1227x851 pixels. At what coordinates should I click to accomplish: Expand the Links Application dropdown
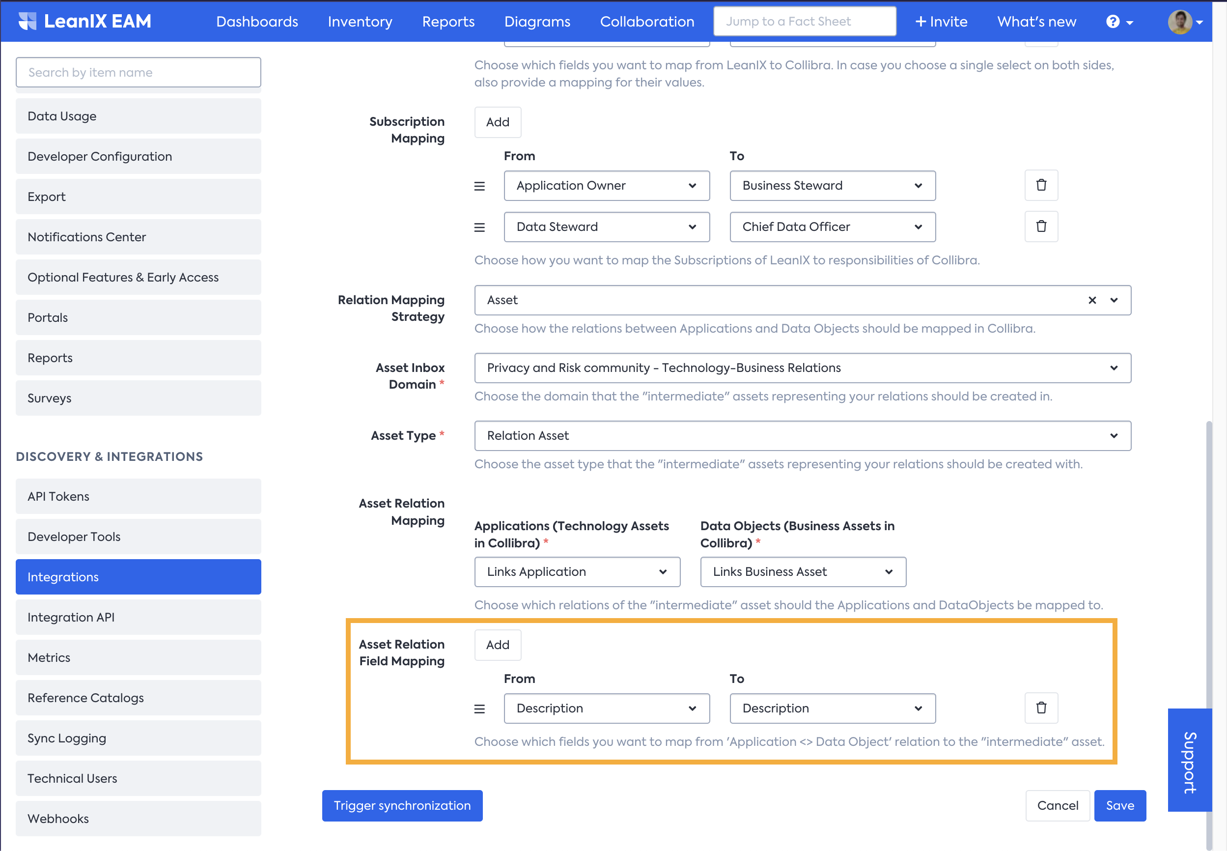(x=577, y=571)
